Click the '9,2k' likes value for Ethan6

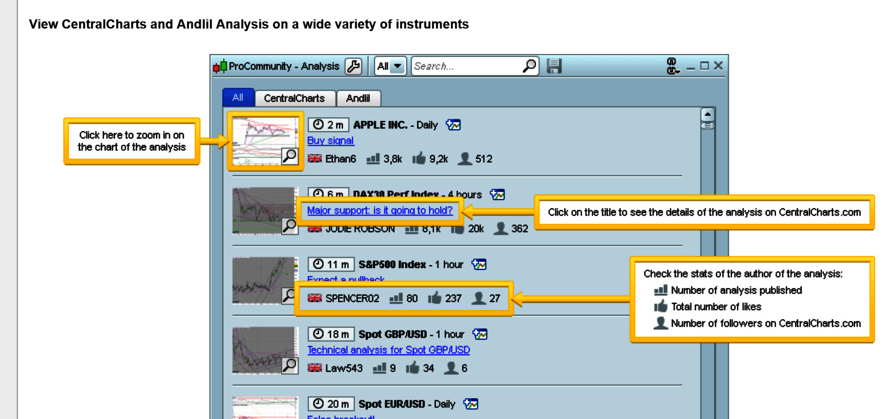tap(439, 159)
